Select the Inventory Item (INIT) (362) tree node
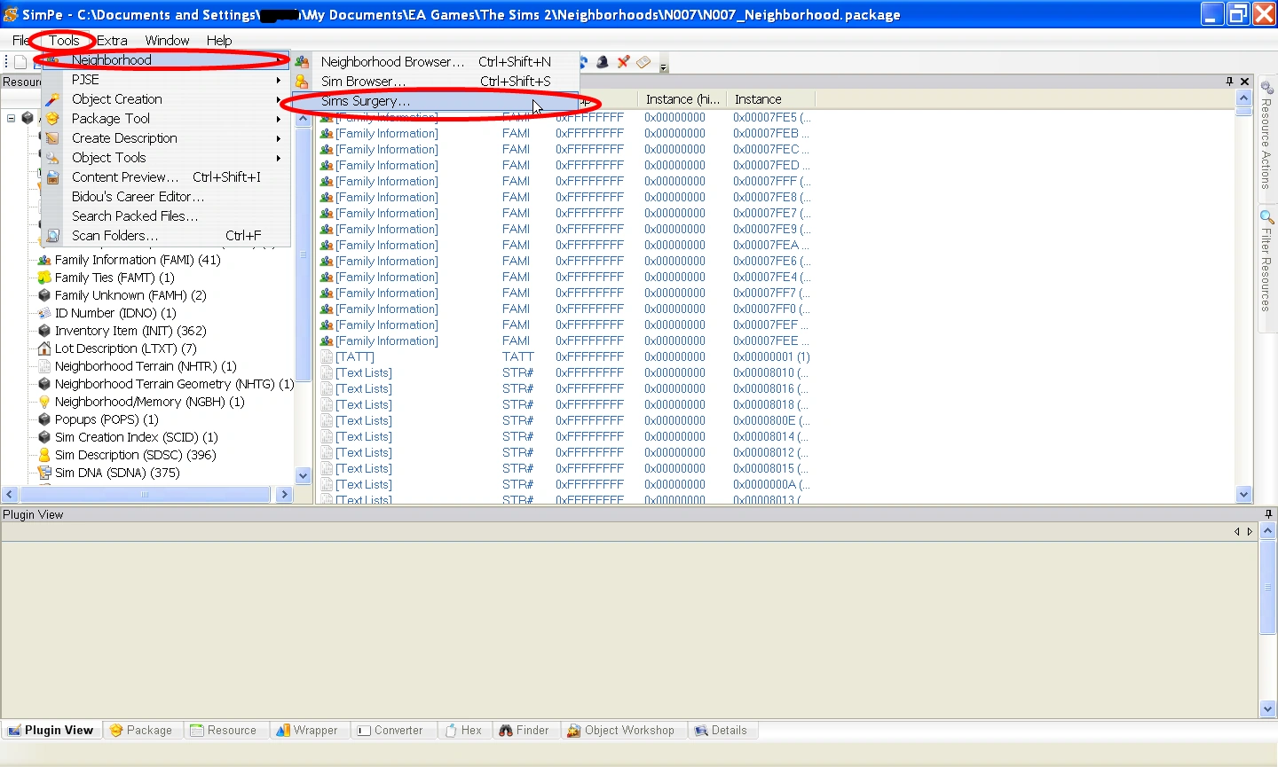1278x767 pixels. click(x=130, y=331)
